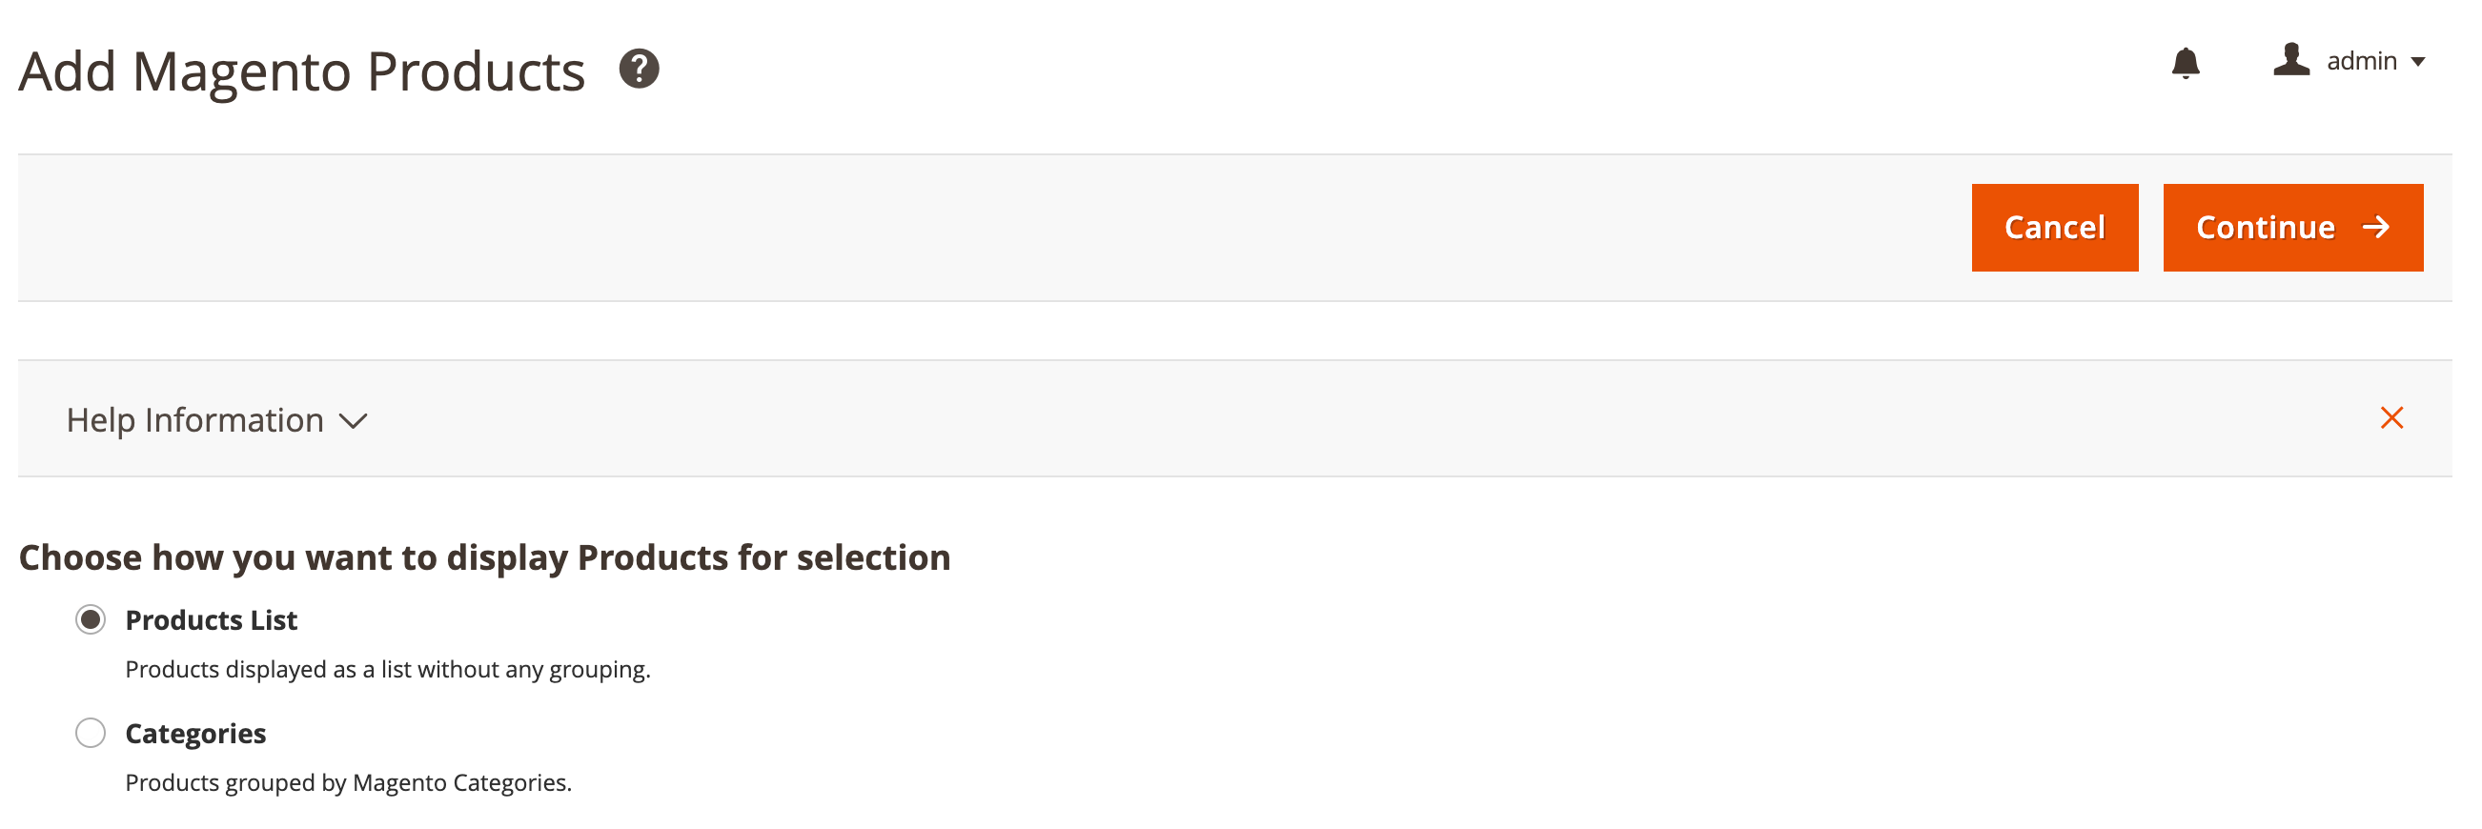2482x829 pixels.
Task: Click the Categories radio circle
Action: click(x=92, y=733)
